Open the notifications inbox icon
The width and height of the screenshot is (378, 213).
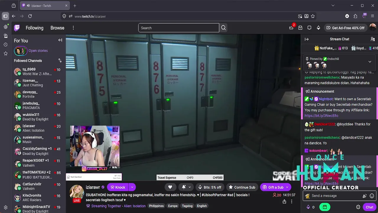coord(300,28)
